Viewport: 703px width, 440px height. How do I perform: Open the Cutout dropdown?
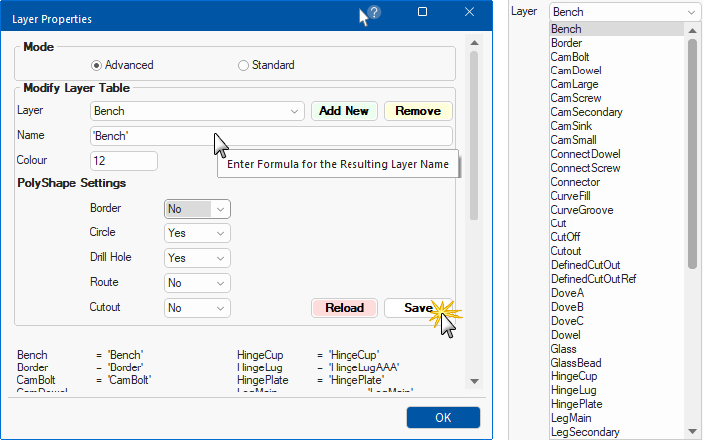[197, 308]
